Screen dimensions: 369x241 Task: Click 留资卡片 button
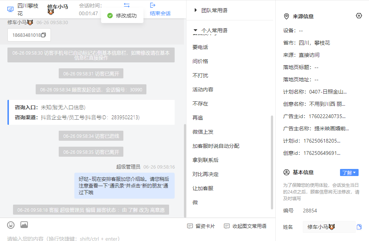click(201, 226)
